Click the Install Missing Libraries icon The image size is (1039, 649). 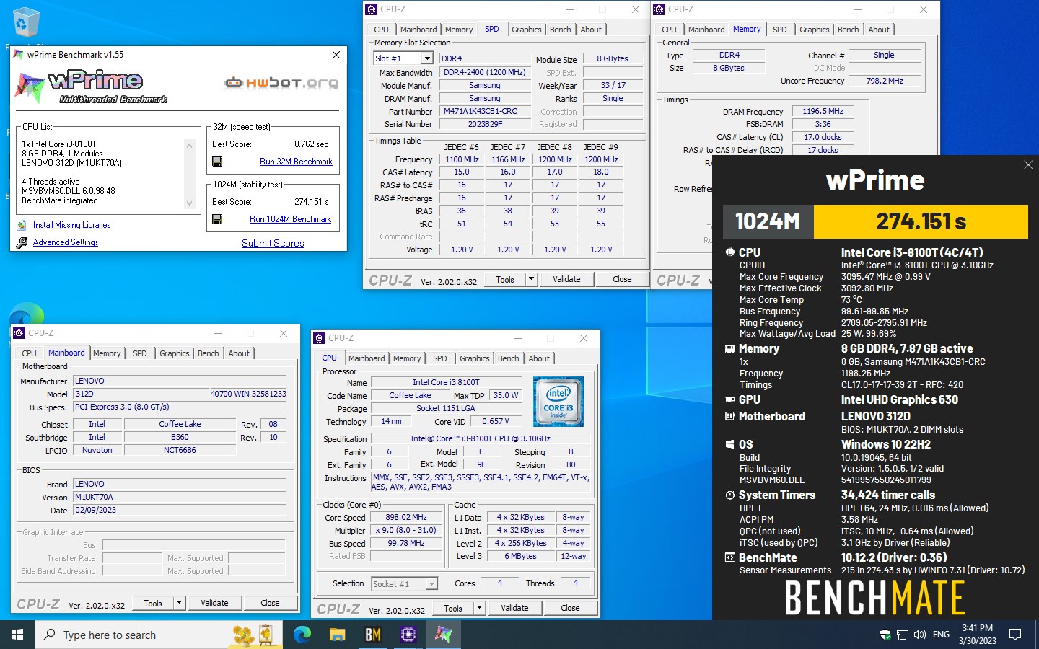22,226
